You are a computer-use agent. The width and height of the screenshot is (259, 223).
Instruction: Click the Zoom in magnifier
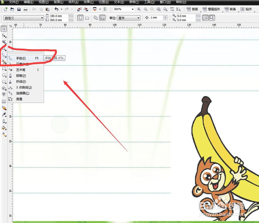(139, 9)
